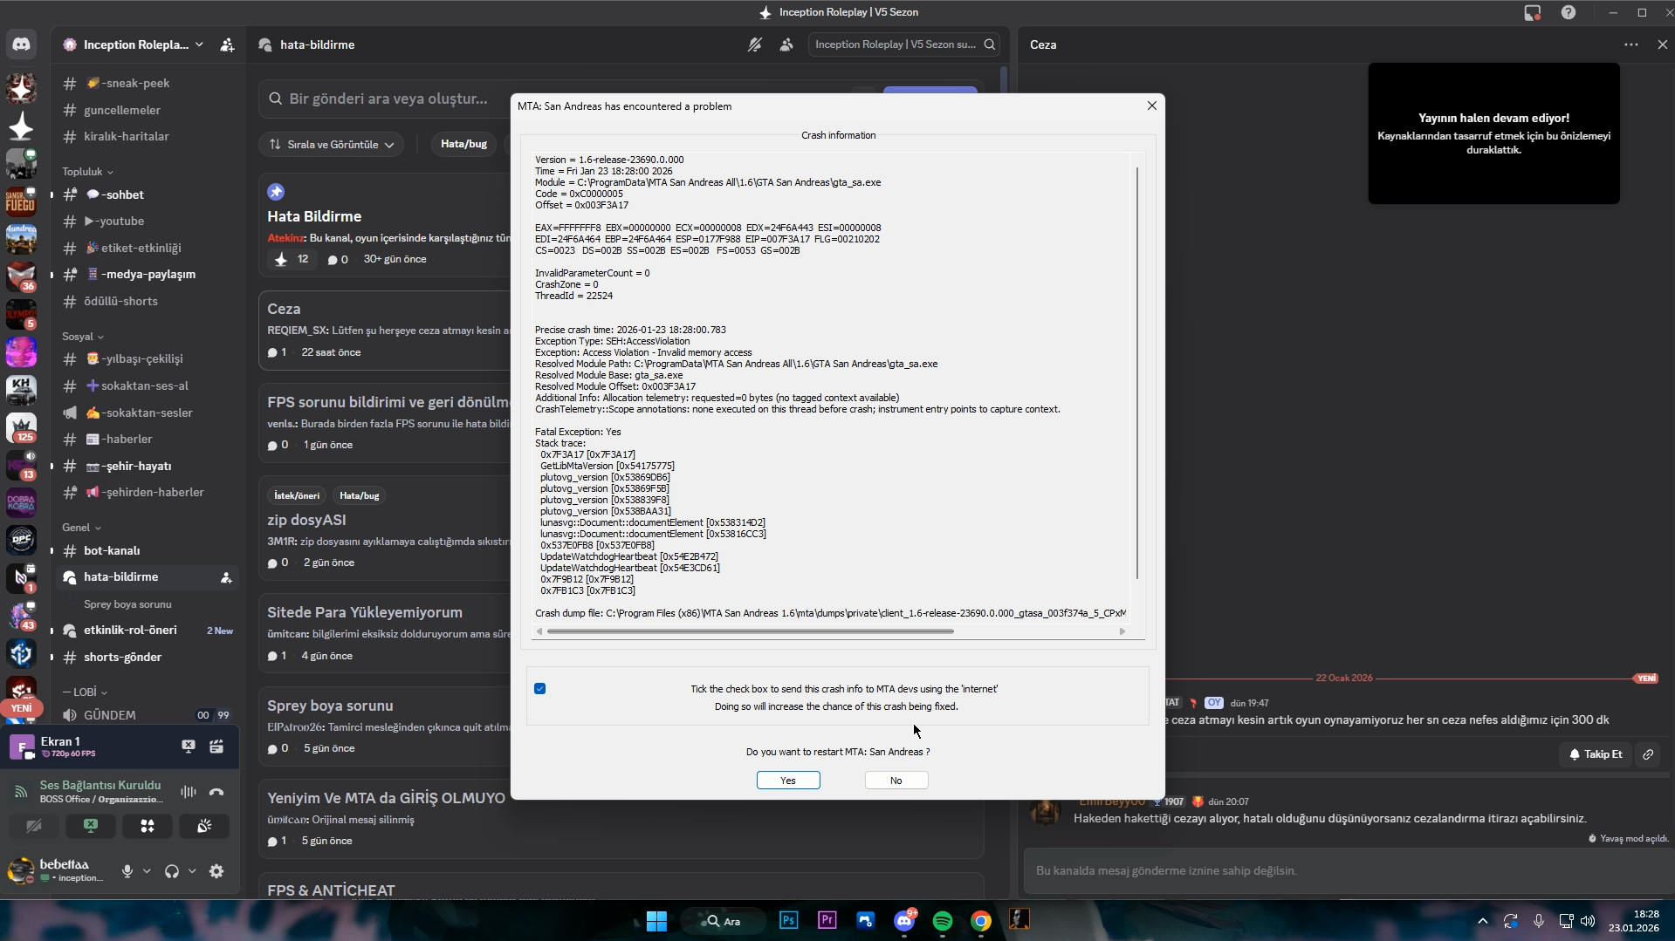The image size is (1675, 941).
Task: Open Google Chrome from the taskbar
Action: pyautogui.click(x=981, y=920)
